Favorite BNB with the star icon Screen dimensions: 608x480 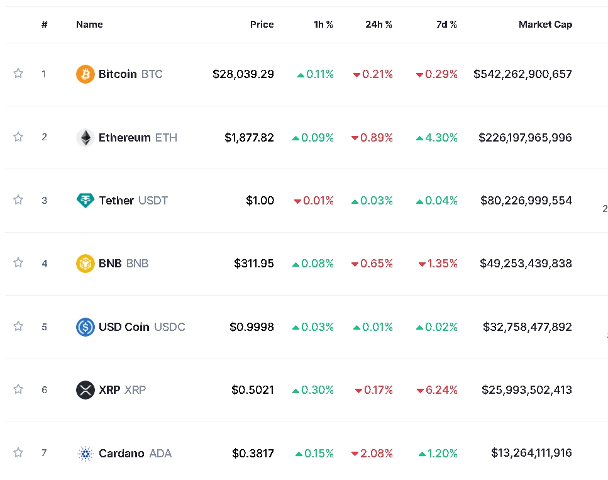click(18, 263)
